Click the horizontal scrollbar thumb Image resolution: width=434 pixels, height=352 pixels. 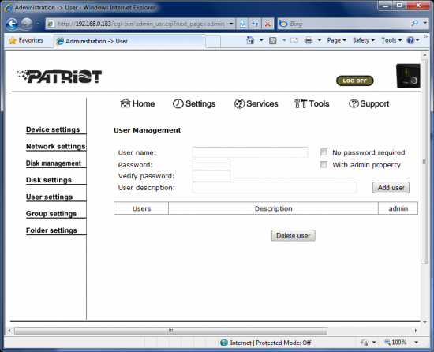click(x=170, y=331)
